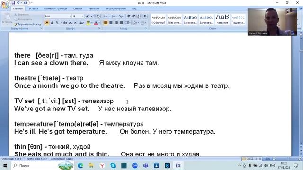This screenshot has width=303, height=170.
Task: Open paragraph shading color bucket
Action: pyautogui.click(x=135, y=23)
